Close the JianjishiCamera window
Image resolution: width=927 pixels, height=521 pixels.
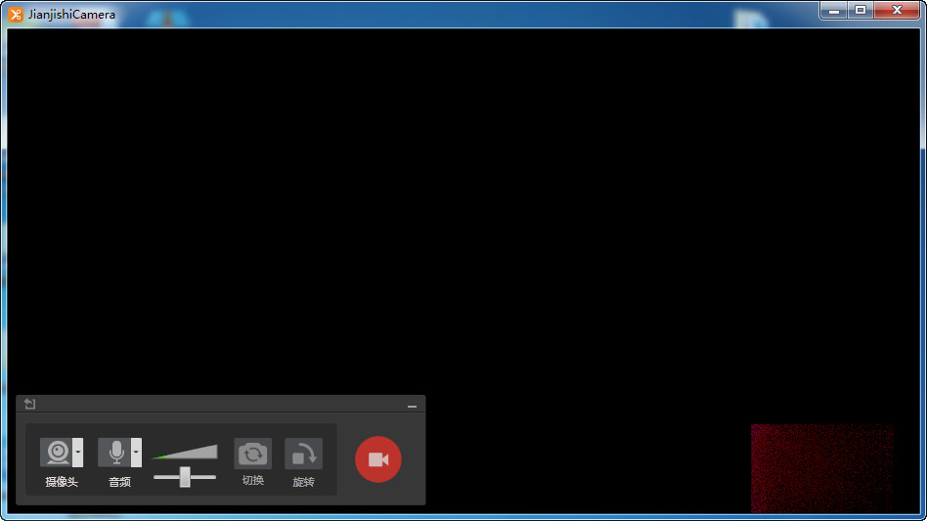click(x=897, y=10)
